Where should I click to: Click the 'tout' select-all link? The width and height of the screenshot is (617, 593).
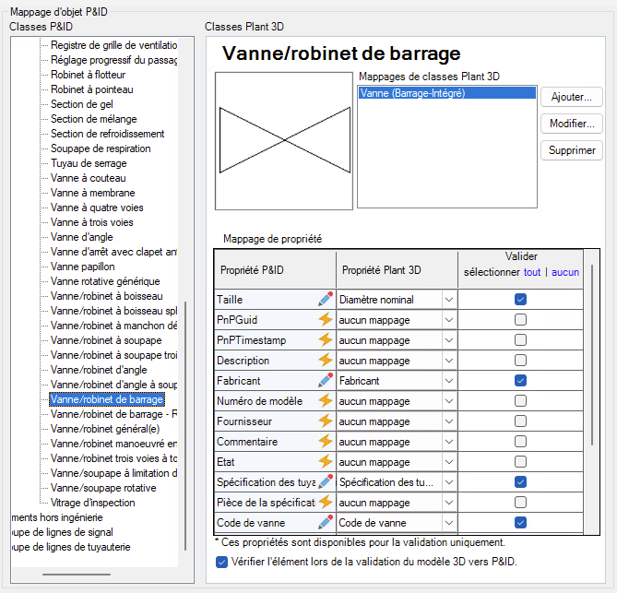click(x=532, y=272)
